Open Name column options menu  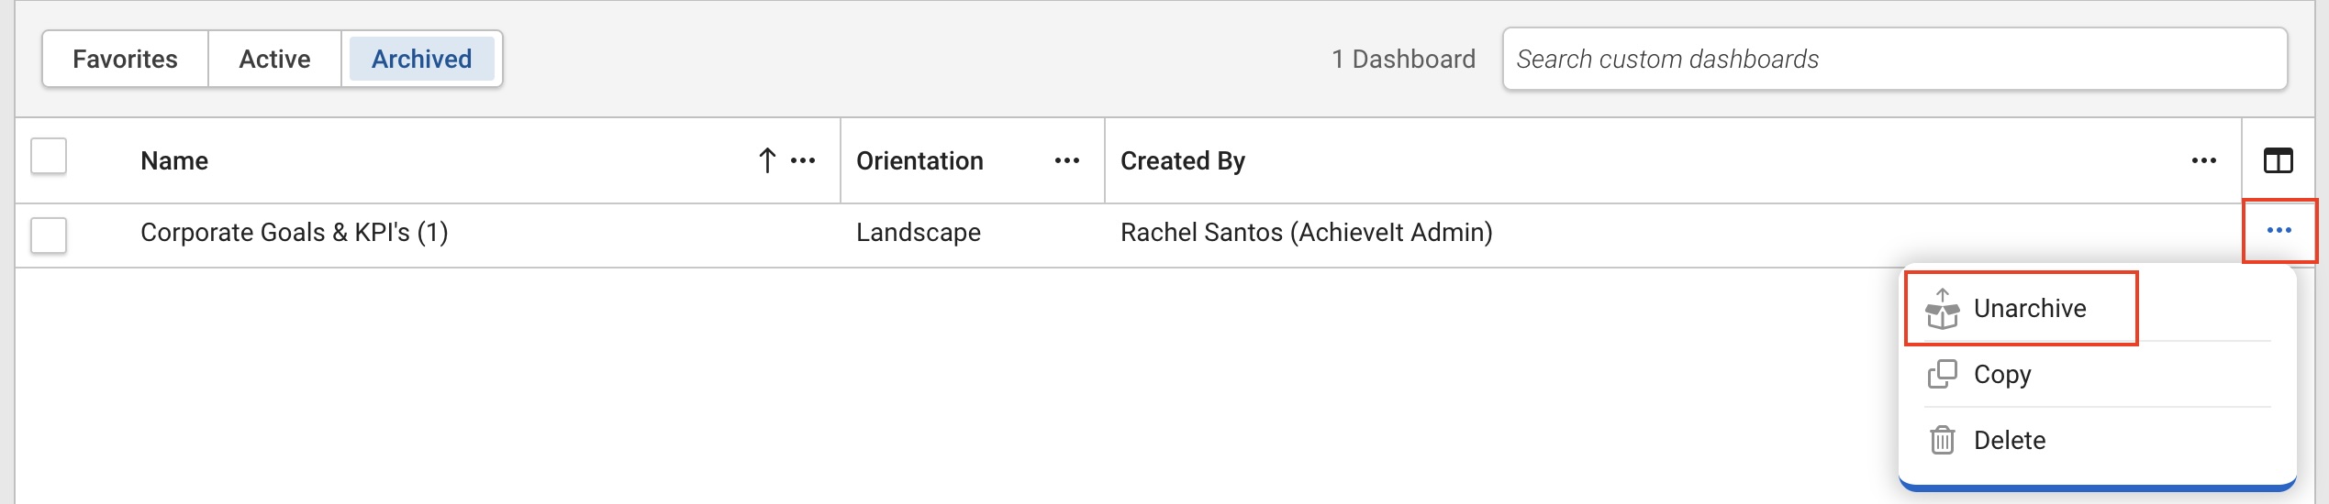803,160
